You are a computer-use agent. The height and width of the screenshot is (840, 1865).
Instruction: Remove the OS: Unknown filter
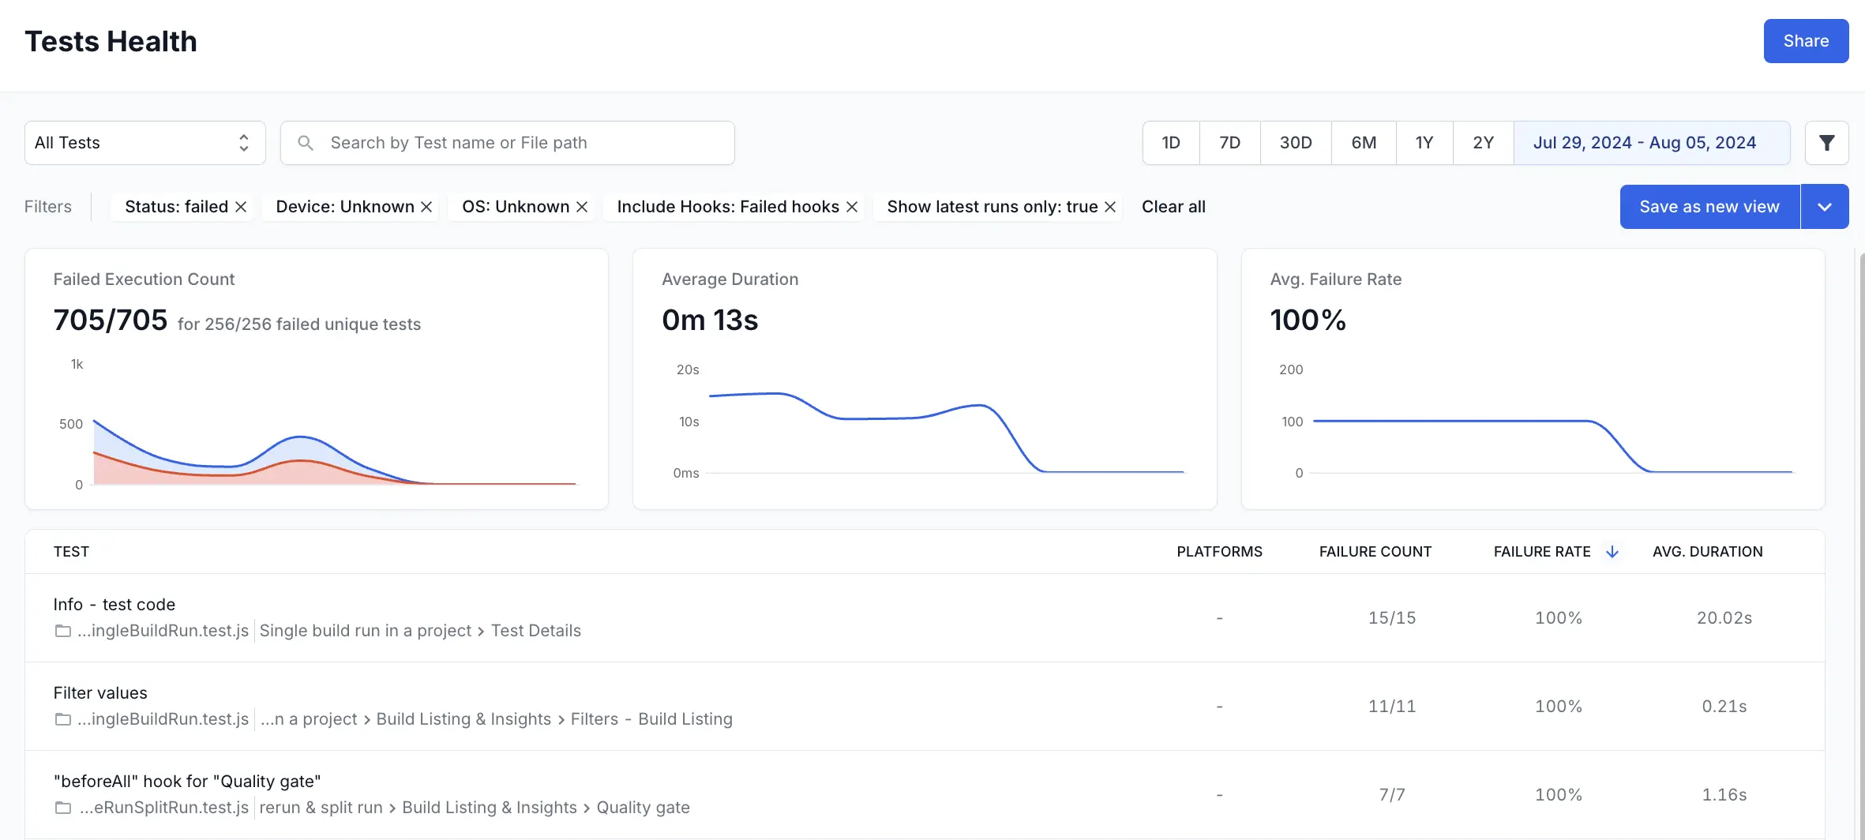coord(582,207)
